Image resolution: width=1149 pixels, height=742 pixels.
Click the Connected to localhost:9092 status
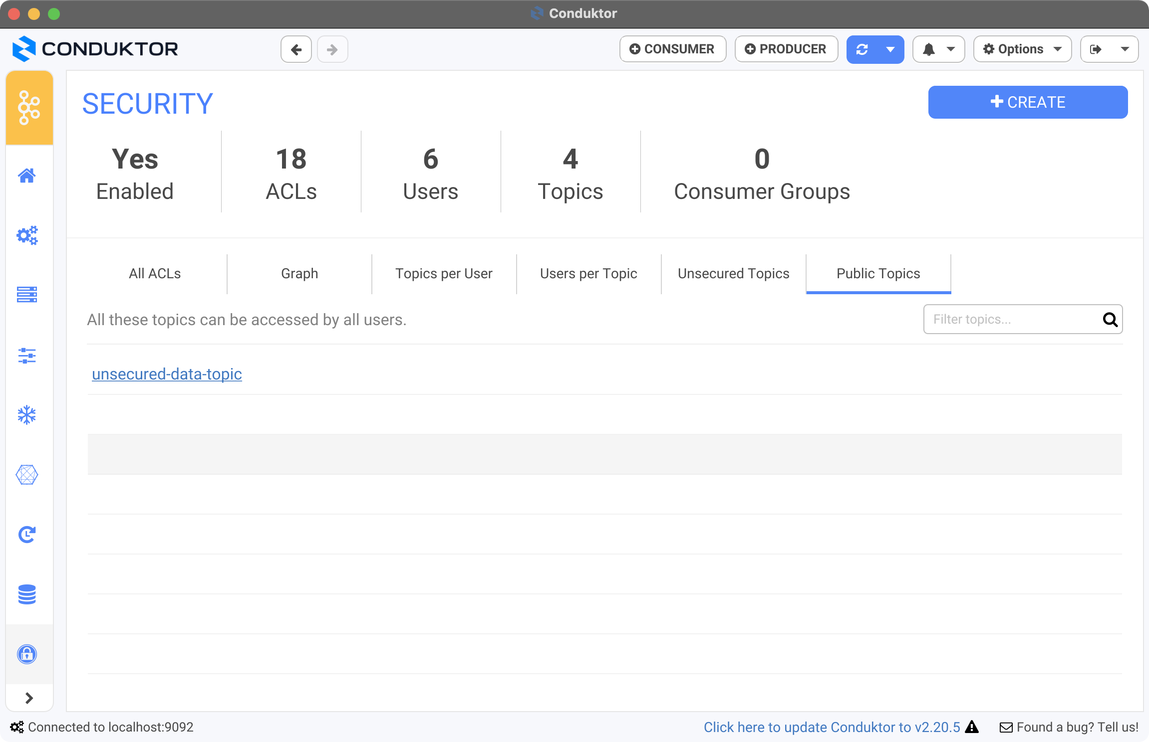(x=110, y=727)
